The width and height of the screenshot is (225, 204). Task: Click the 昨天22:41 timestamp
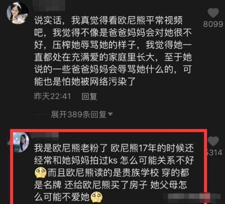click(x=52, y=96)
